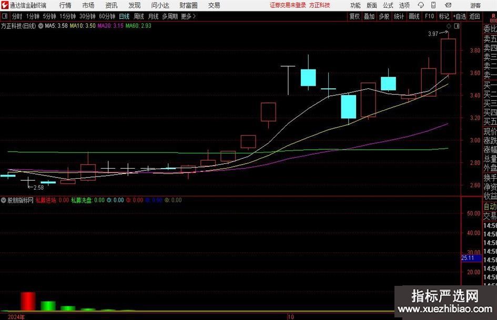Click the 方正科技 stock name in title bar
The height and width of the screenshot is (320, 497).
pos(320,5)
